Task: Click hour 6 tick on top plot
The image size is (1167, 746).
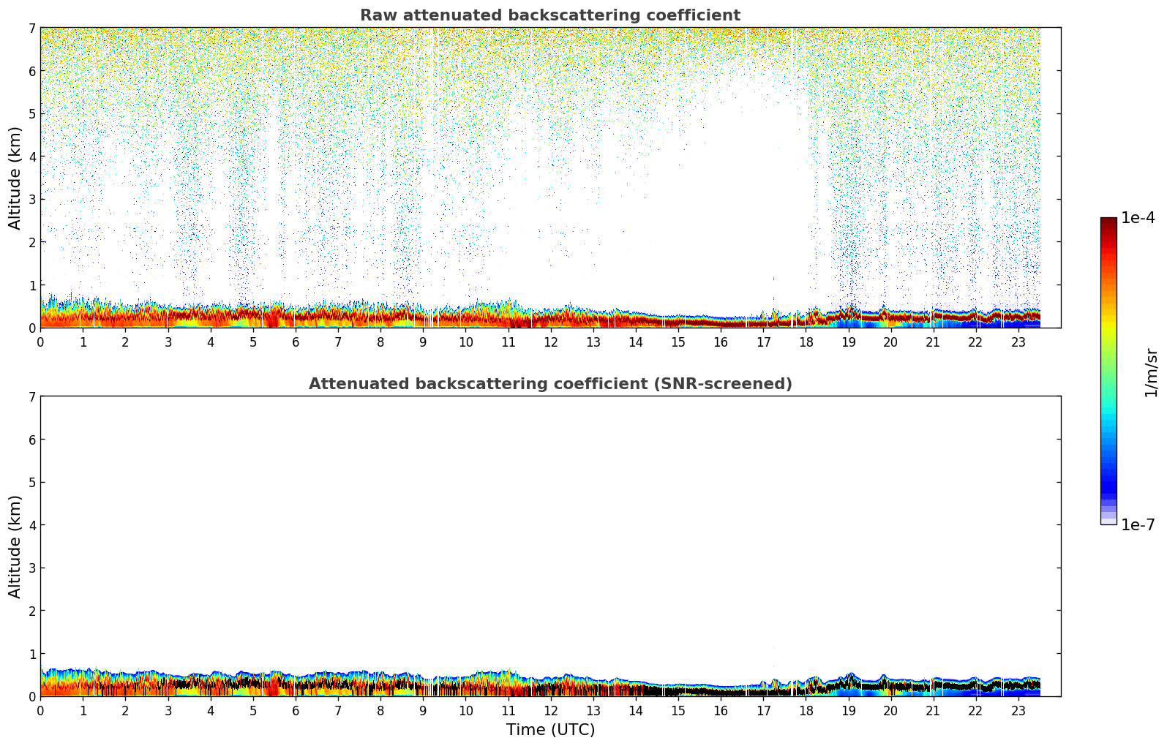Action: coord(296,342)
